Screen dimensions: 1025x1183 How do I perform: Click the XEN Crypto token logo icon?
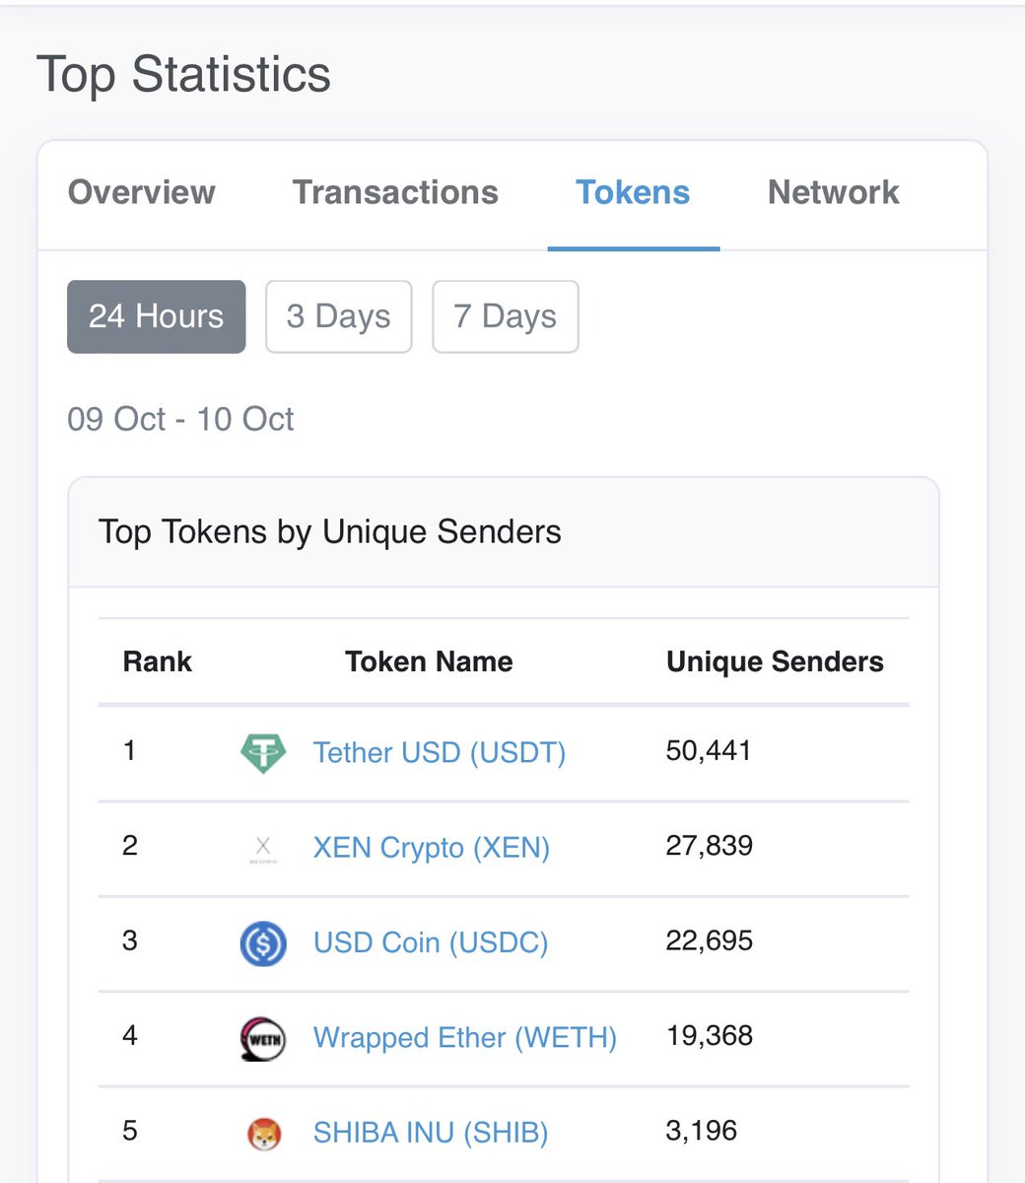point(263,848)
